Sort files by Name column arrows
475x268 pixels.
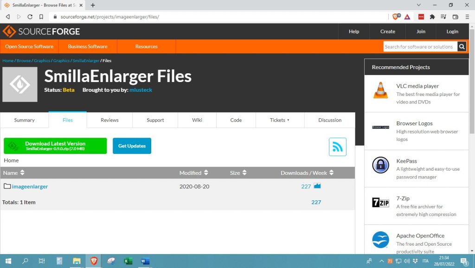click(x=22, y=173)
